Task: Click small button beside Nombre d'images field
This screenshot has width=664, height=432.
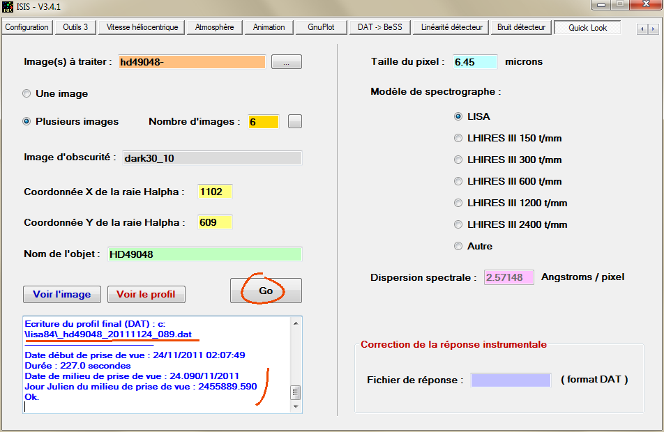Action: [x=295, y=121]
